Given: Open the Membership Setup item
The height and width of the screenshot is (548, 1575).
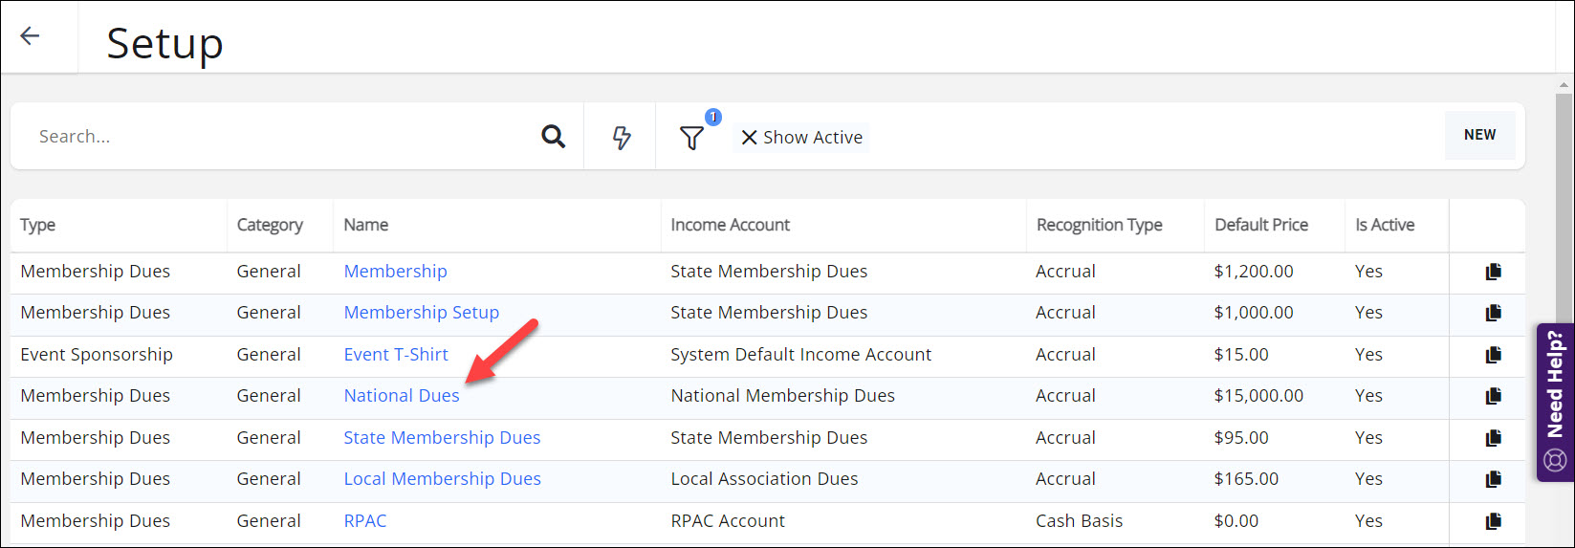Looking at the screenshot, I should coord(421,313).
